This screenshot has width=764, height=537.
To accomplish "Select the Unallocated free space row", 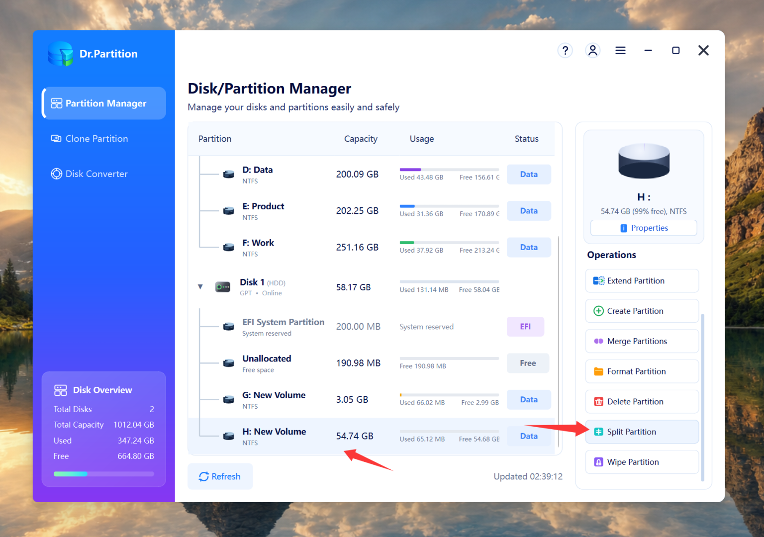I will (x=372, y=363).
